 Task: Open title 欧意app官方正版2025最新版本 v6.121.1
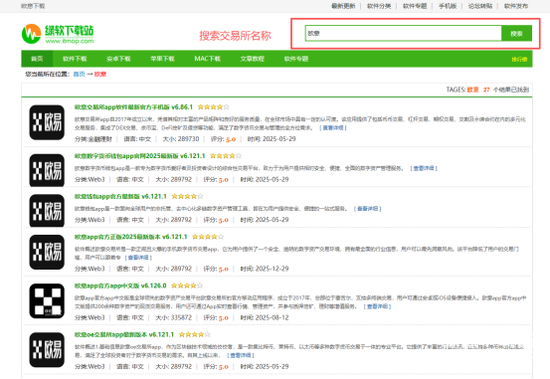131,237
